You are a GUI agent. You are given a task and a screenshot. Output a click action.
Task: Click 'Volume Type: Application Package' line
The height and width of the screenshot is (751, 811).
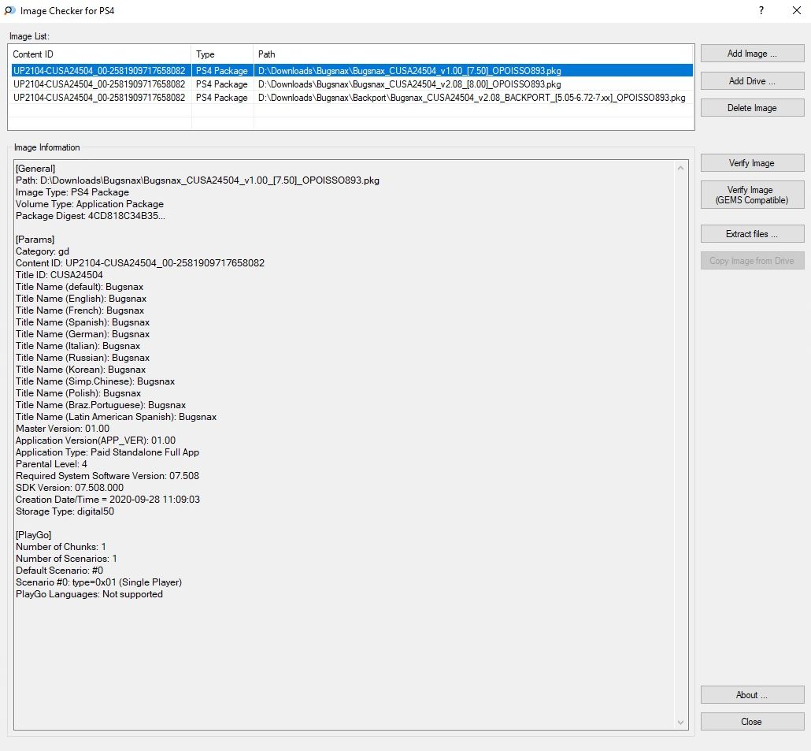pos(90,204)
